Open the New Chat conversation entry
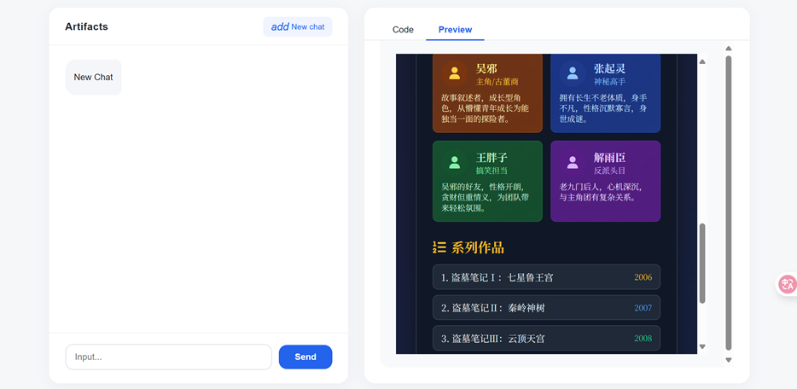797x389 pixels. tap(94, 77)
